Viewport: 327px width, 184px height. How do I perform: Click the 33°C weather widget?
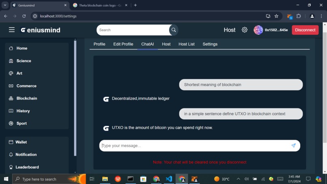(222, 179)
